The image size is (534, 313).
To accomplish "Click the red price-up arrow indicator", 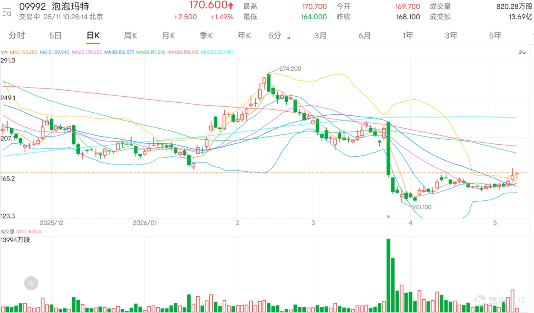I will [231, 5].
